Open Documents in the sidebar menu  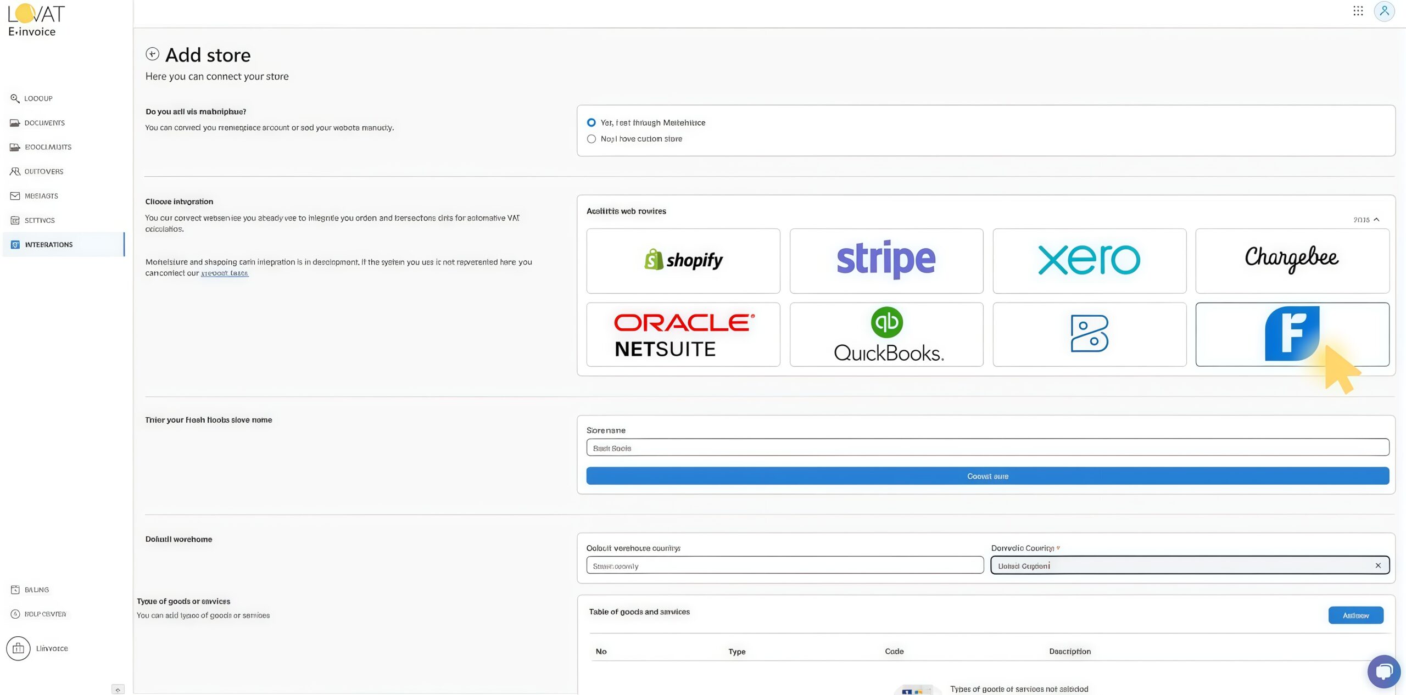44,123
